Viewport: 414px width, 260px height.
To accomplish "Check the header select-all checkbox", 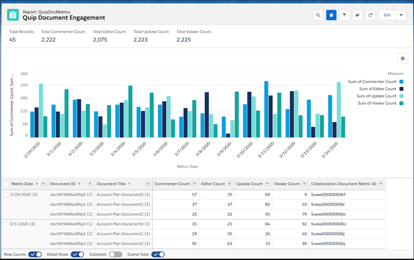I will pyautogui.click(x=6, y=184).
